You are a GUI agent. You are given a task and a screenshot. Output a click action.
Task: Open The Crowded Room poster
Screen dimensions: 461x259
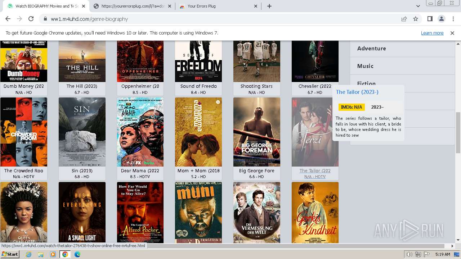[x=24, y=132]
